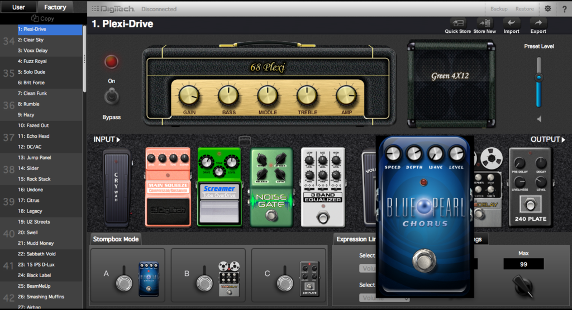572x310 pixels.
Task: Toggle the 3 Band Equalizer footswitch
Action: click(323, 218)
